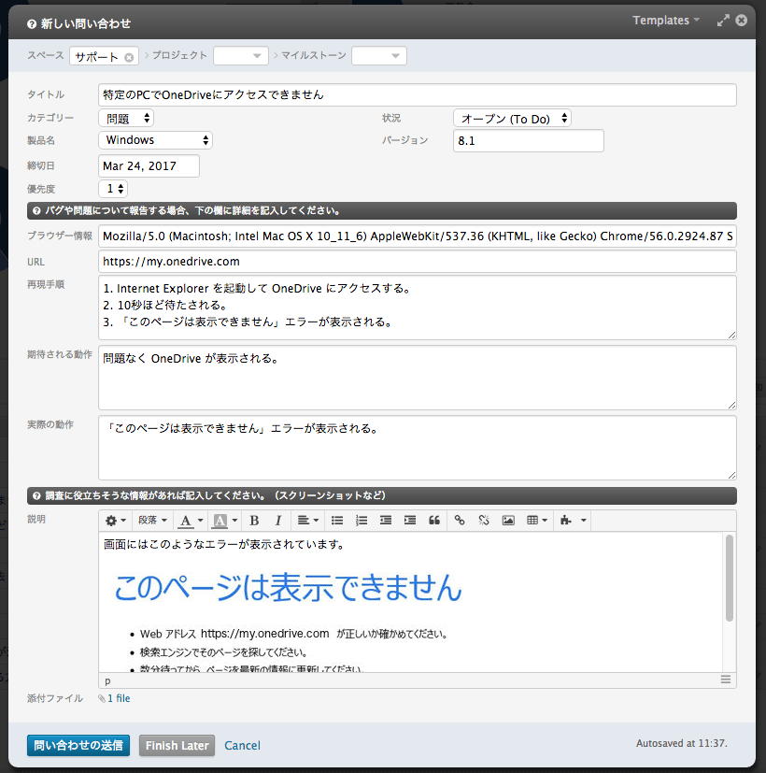Click the plugin puzzle piece icon
Screen dimensions: 766x773
(566, 521)
